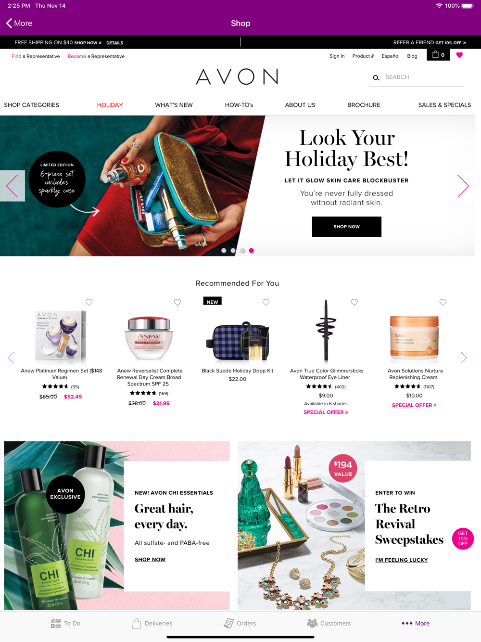Viewport: 481px width, 642px height.
Task: Click the SHOP NOW banner button
Action: tap(347, 227)
